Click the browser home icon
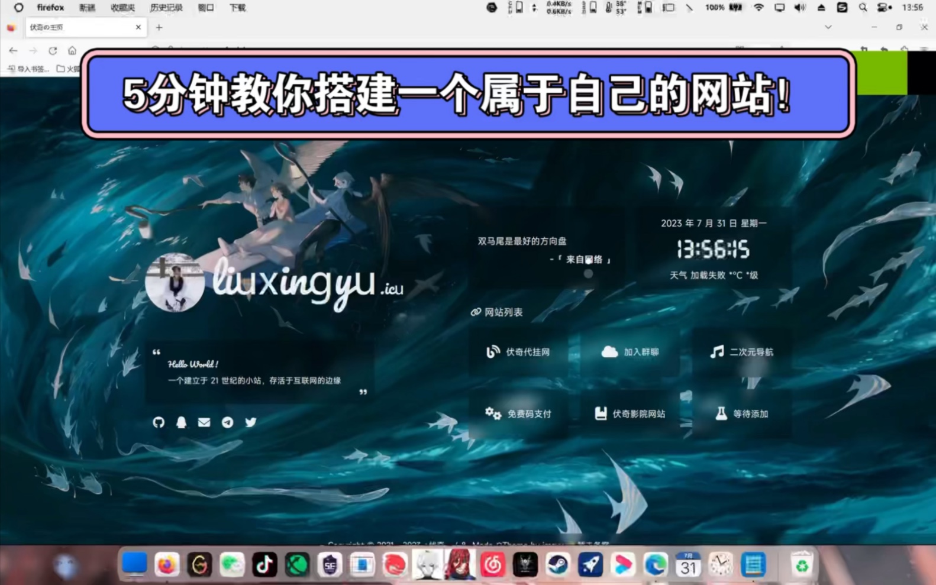The image size is (936, 585). tap(72, 51)
